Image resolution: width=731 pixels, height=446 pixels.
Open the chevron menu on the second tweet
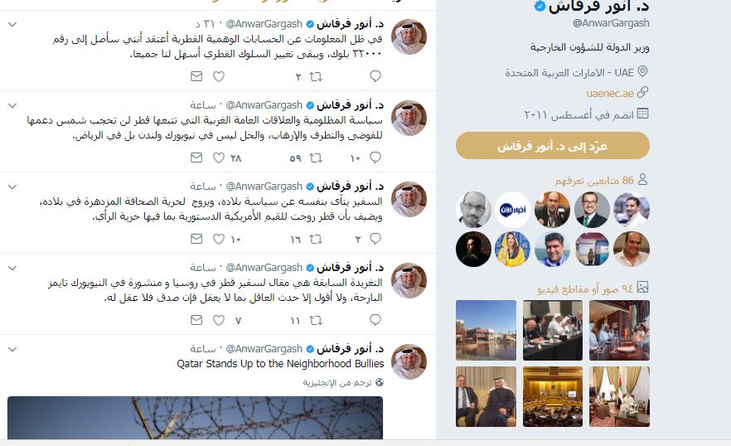click(x=12, y=105)
